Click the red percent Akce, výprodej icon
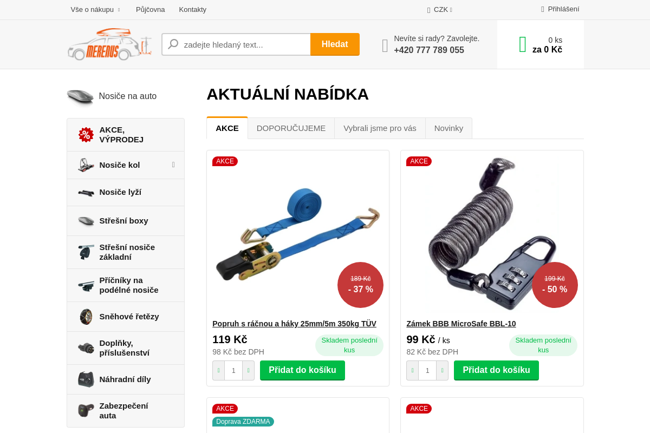The width and height of the screenshot is (650, 433). tap(86, 135)
